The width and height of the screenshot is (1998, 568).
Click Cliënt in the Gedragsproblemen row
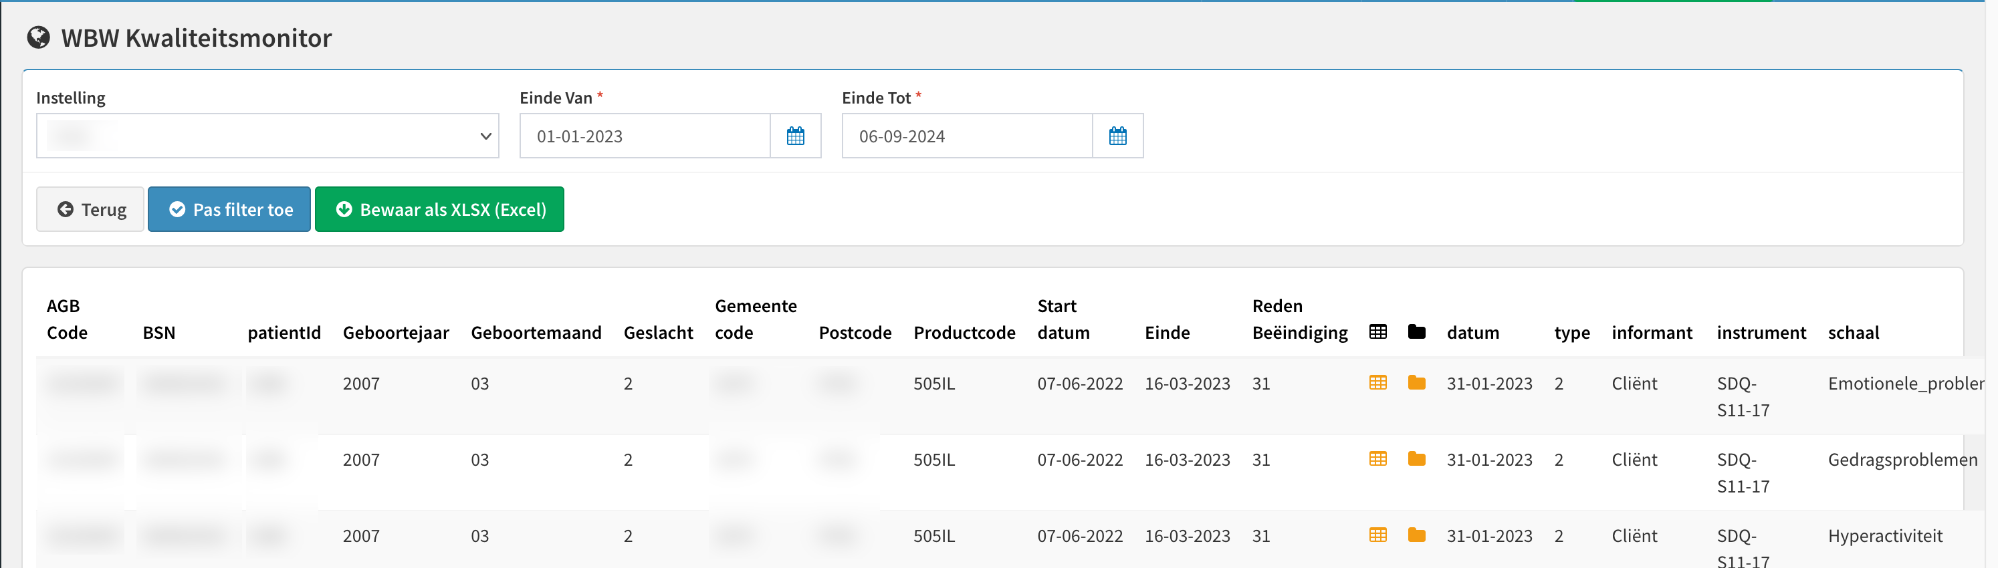click(x=1634, y=460)
